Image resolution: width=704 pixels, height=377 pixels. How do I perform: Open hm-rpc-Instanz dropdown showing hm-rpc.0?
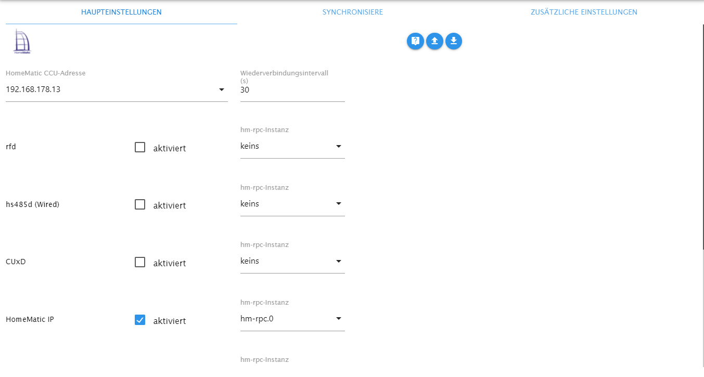(x=292, y=319)
